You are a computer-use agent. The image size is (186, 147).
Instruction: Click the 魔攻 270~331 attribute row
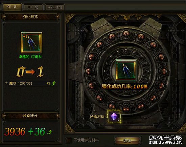click(x=31, y=83)
